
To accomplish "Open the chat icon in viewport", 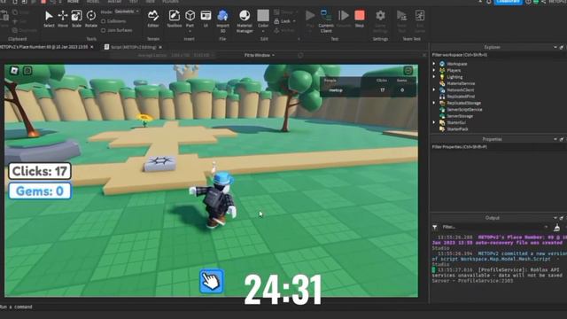I will pos(27,70).
